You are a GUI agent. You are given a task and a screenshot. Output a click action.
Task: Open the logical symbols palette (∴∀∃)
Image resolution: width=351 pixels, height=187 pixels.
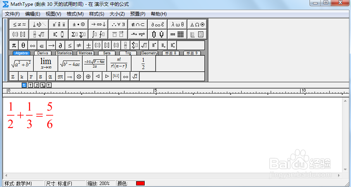point(118,24)
